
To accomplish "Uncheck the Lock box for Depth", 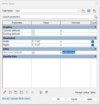I will [x=93, y=45].
